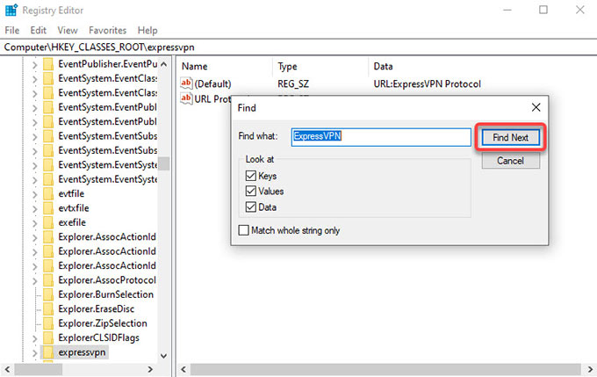Open the Edit menu

tap(38, 30)
